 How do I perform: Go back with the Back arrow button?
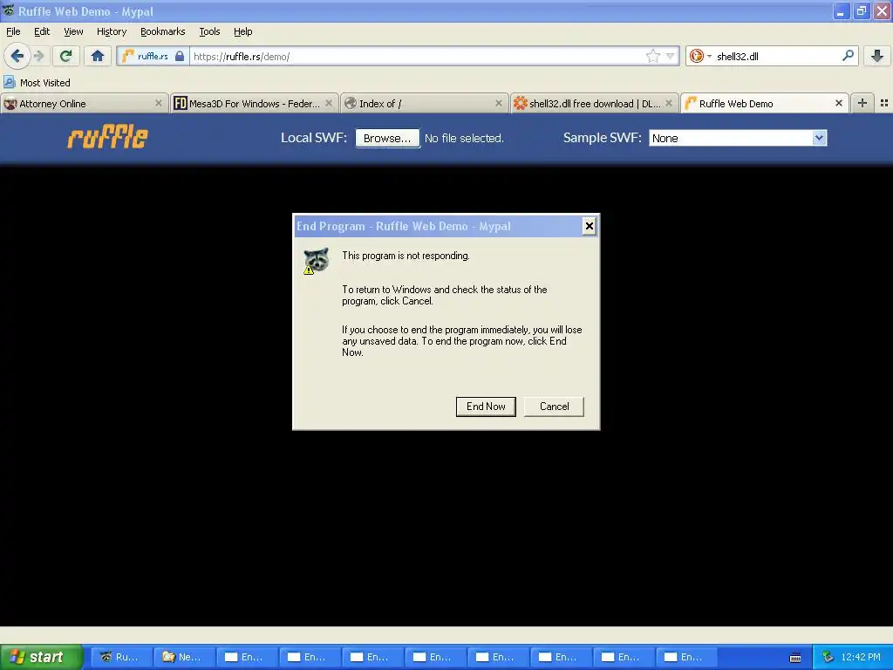[17, 56]
